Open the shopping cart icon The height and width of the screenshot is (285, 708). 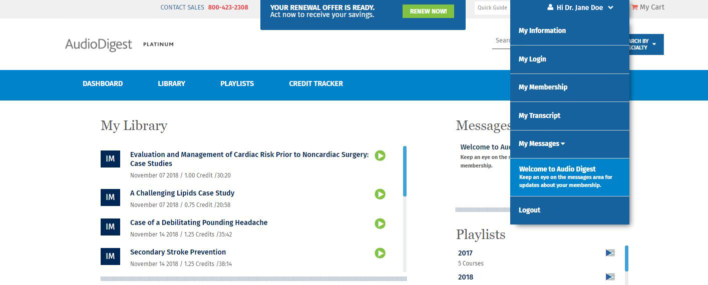click(634, 7)
